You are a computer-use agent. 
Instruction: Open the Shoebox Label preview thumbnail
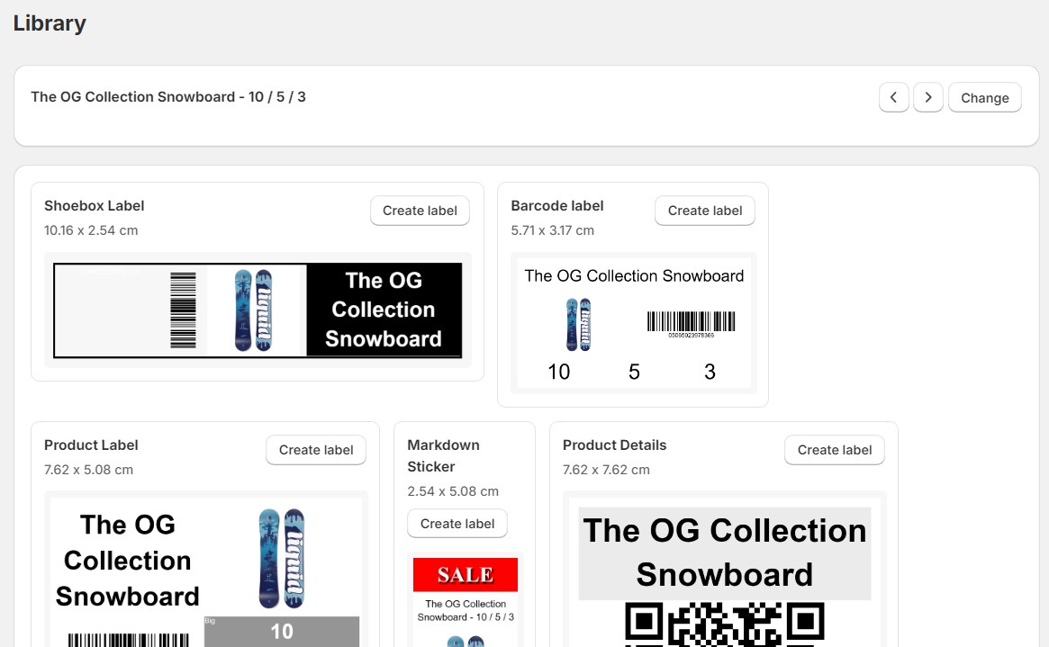[258, 310]
